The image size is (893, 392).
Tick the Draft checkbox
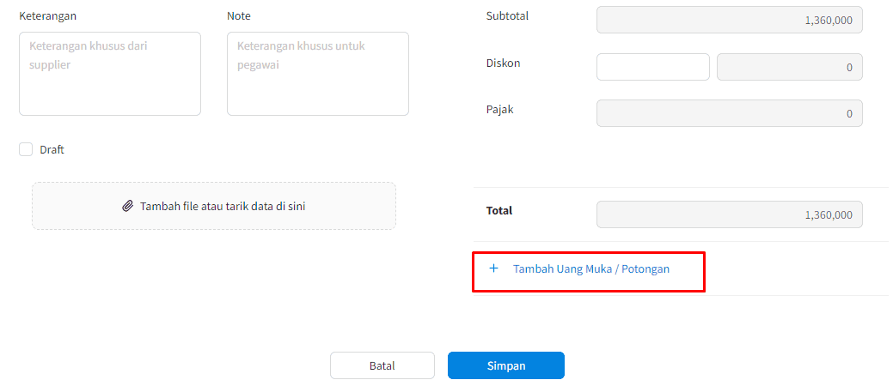click(26, 149)
